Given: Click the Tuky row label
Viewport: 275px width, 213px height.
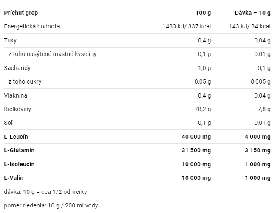Looking at the screenshot, I should (10, 40).
